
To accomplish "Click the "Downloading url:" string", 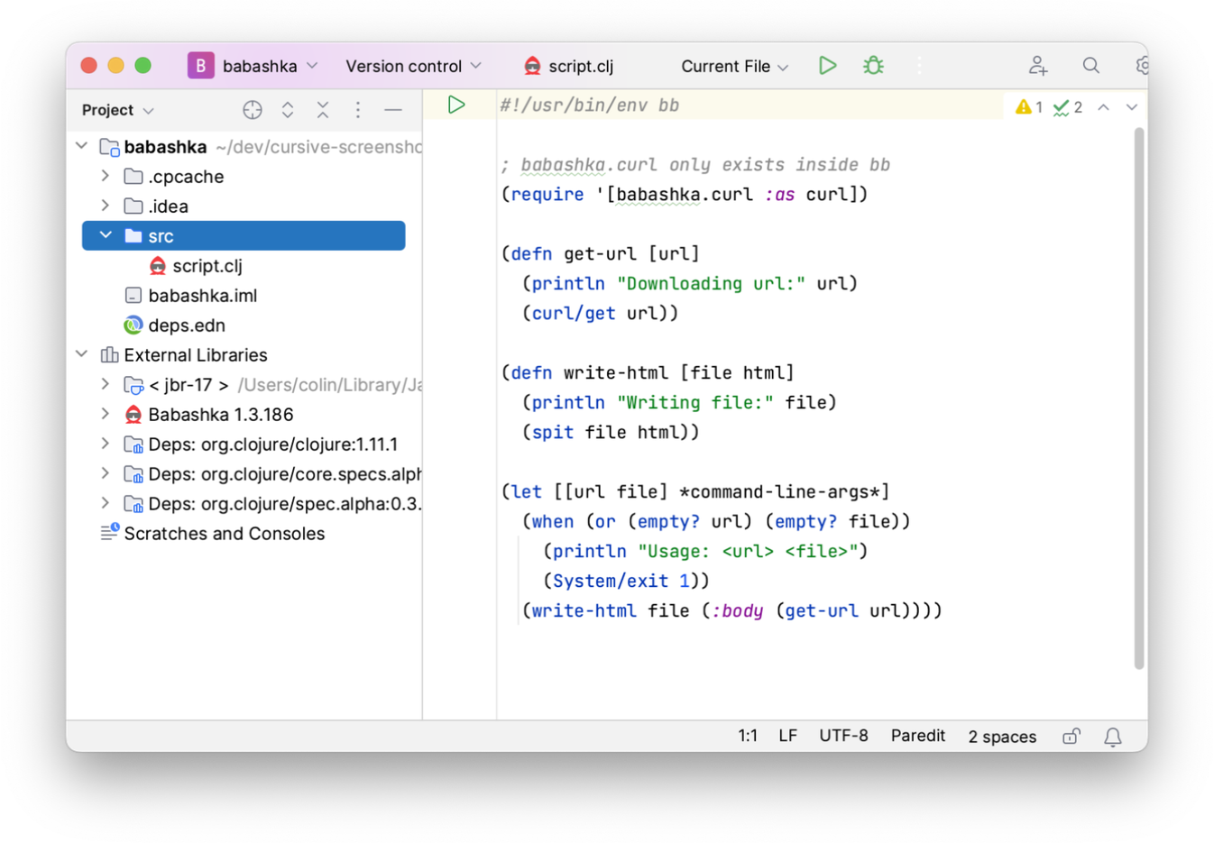I will [x=711, y=283].
